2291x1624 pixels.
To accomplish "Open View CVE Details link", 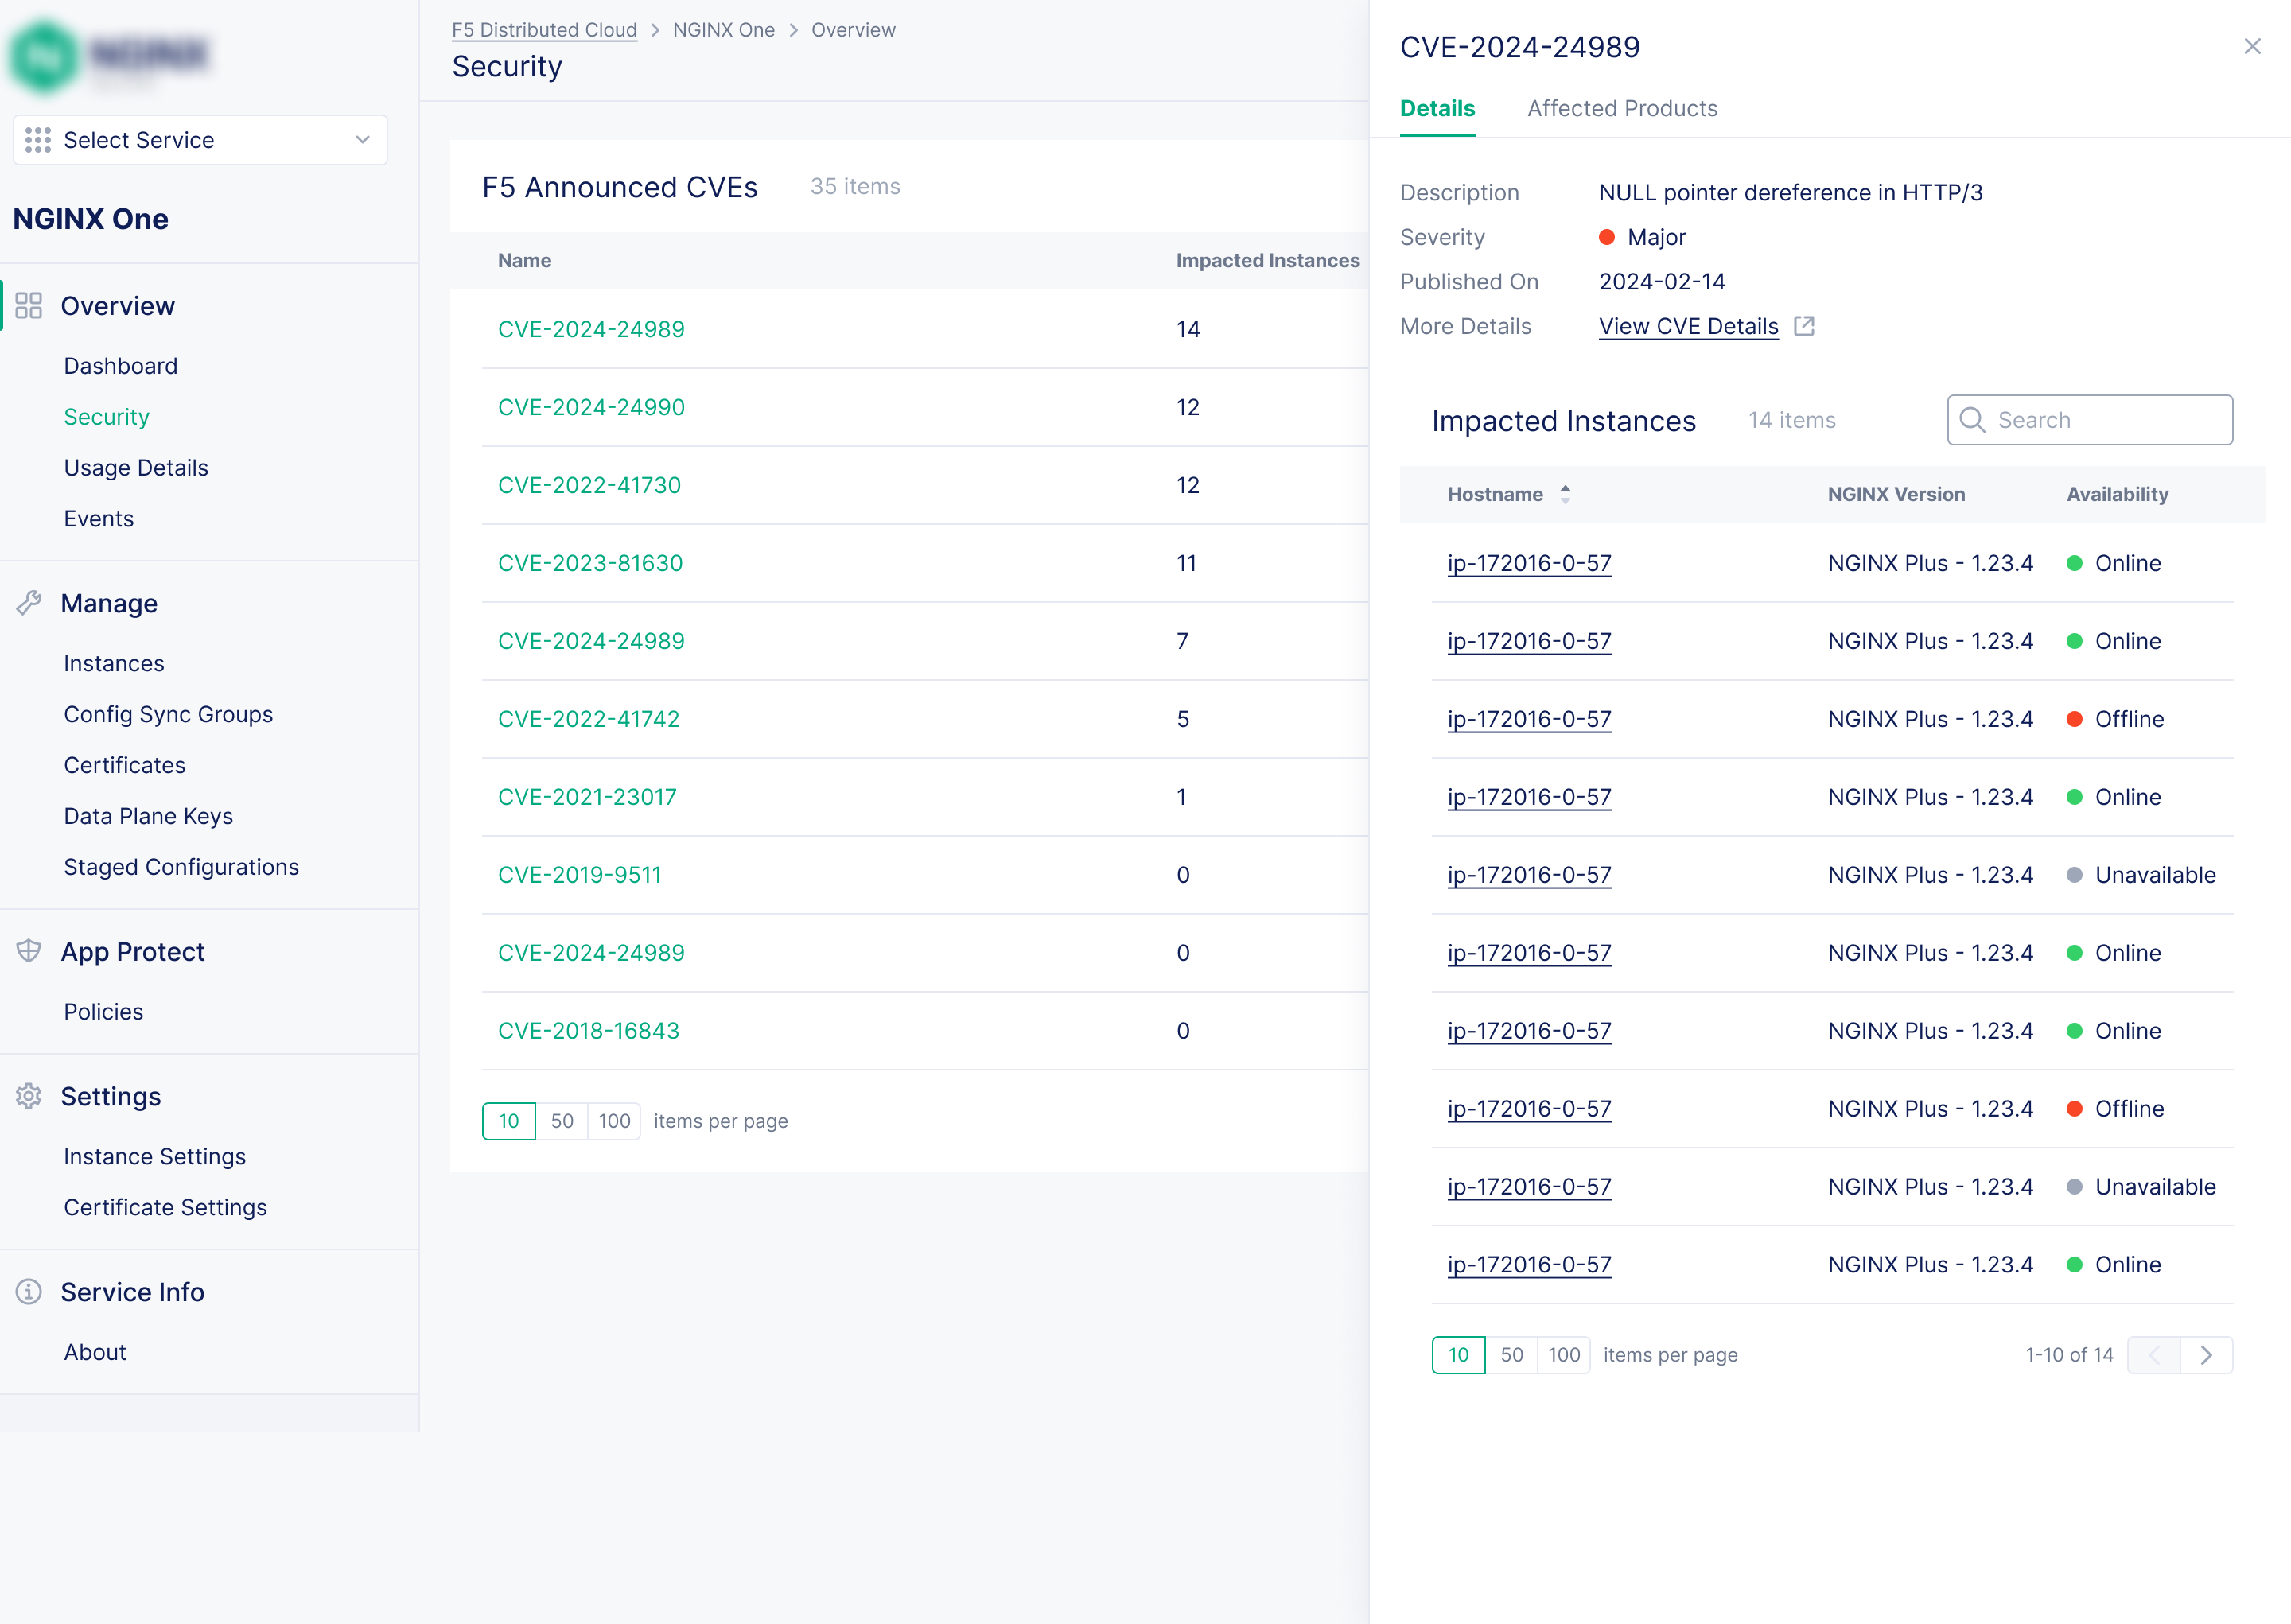I will pyautogui.click(x=1688, y=326).
